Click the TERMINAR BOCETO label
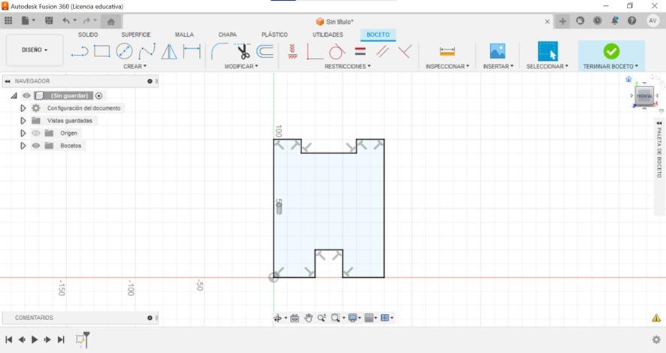Viewport: 666px width, 353px height. coord(610,67)
